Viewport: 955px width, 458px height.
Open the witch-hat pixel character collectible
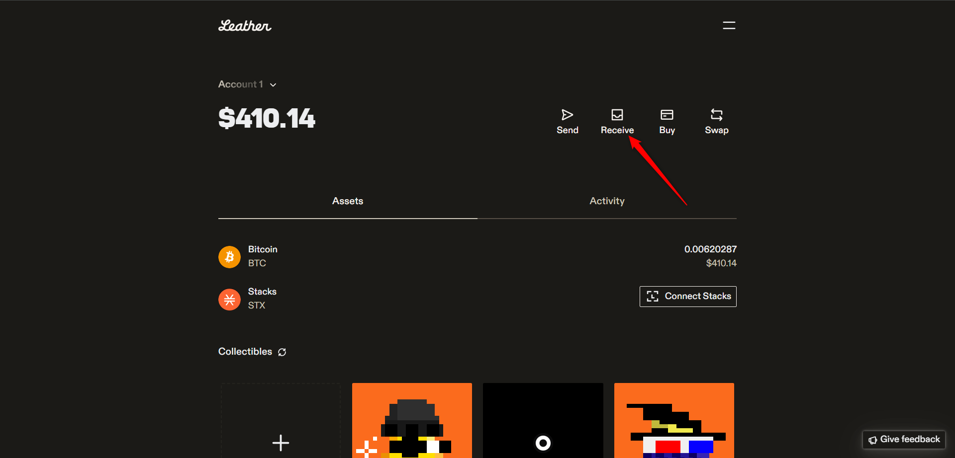(x=674, y=421)
